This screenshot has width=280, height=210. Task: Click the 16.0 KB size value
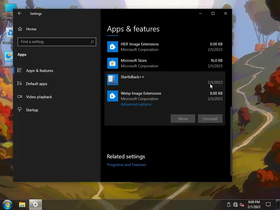point(217,60)
